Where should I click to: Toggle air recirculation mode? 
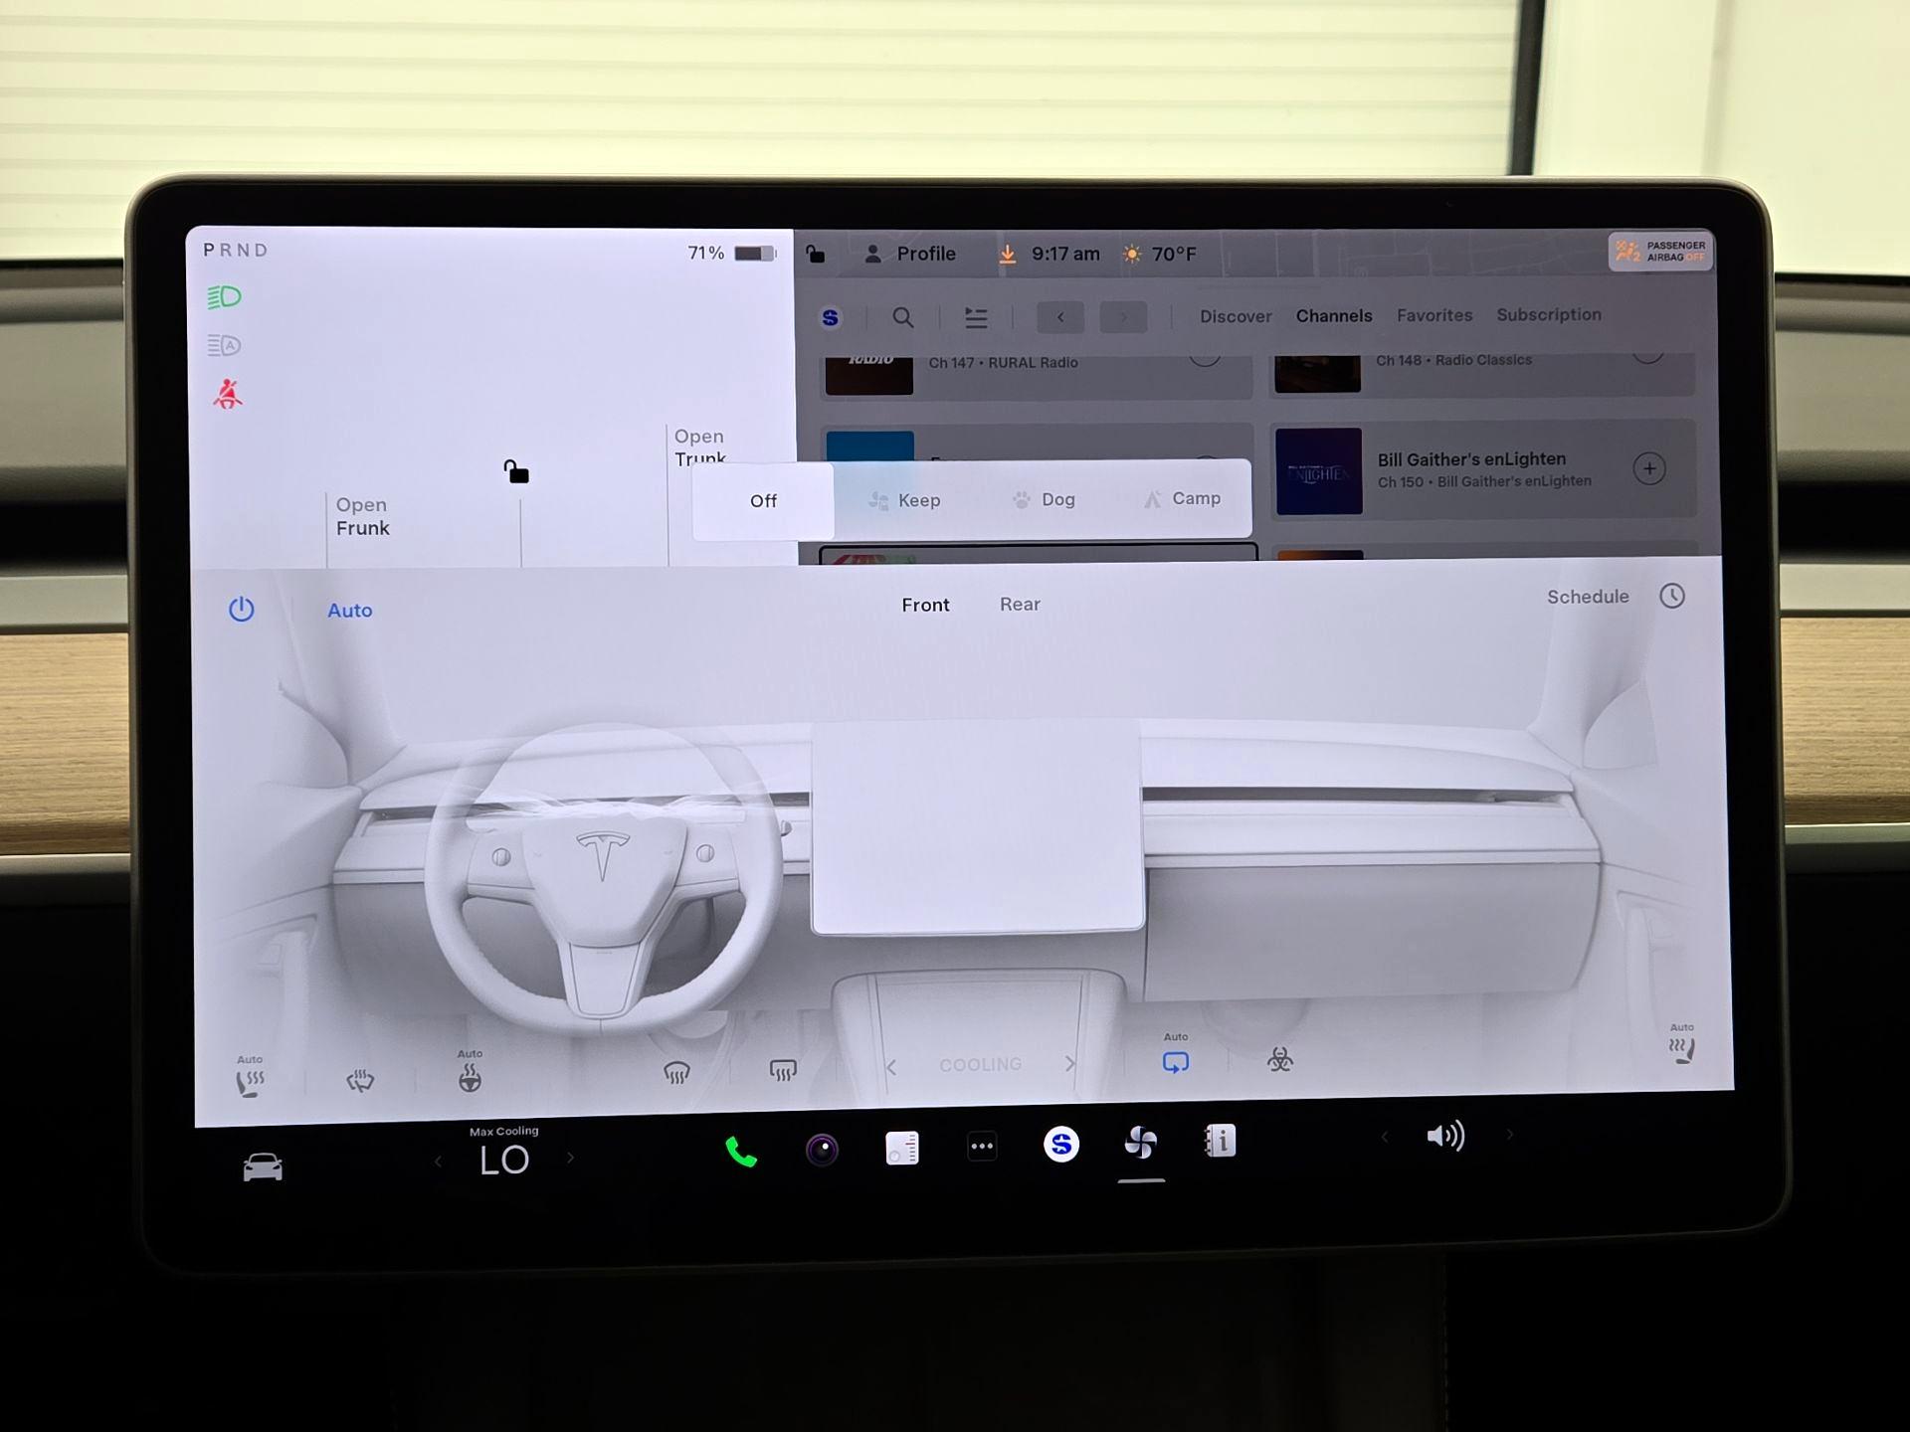click(1176, 1062)
